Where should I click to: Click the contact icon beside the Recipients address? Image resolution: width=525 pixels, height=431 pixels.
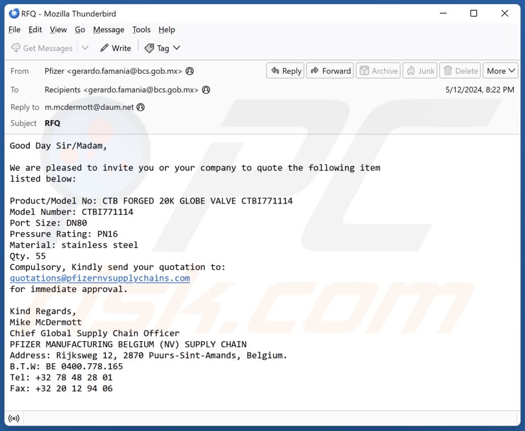click(x=206, y=90)
